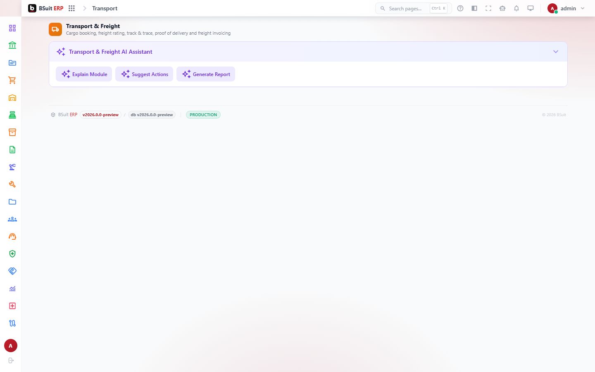Open the green document icon in the sidebar
Viewport: 595px width, 372px height.
click(12, 150)
